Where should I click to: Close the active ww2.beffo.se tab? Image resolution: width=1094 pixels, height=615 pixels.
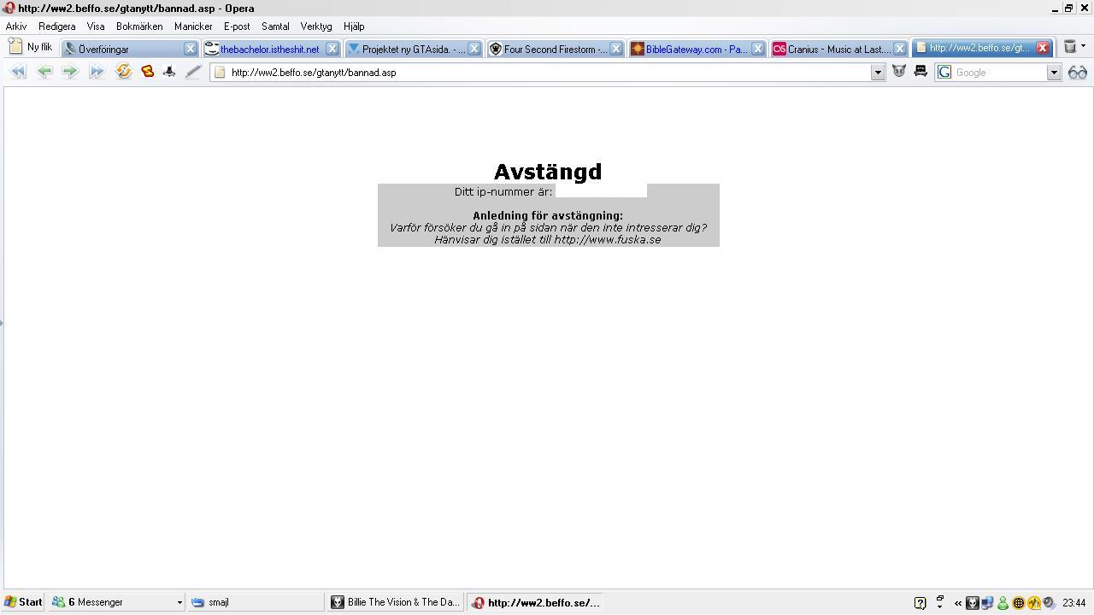point(1043,48)
